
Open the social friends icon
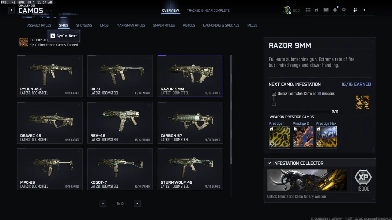click(355, 10)
